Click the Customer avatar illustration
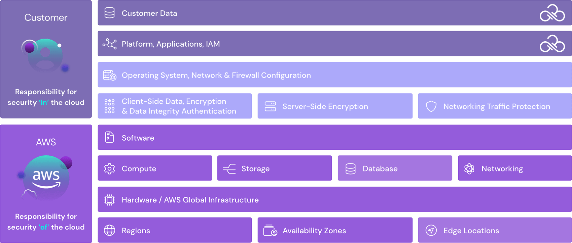Viewport: 572px width, 243px height. pos(45,56)
